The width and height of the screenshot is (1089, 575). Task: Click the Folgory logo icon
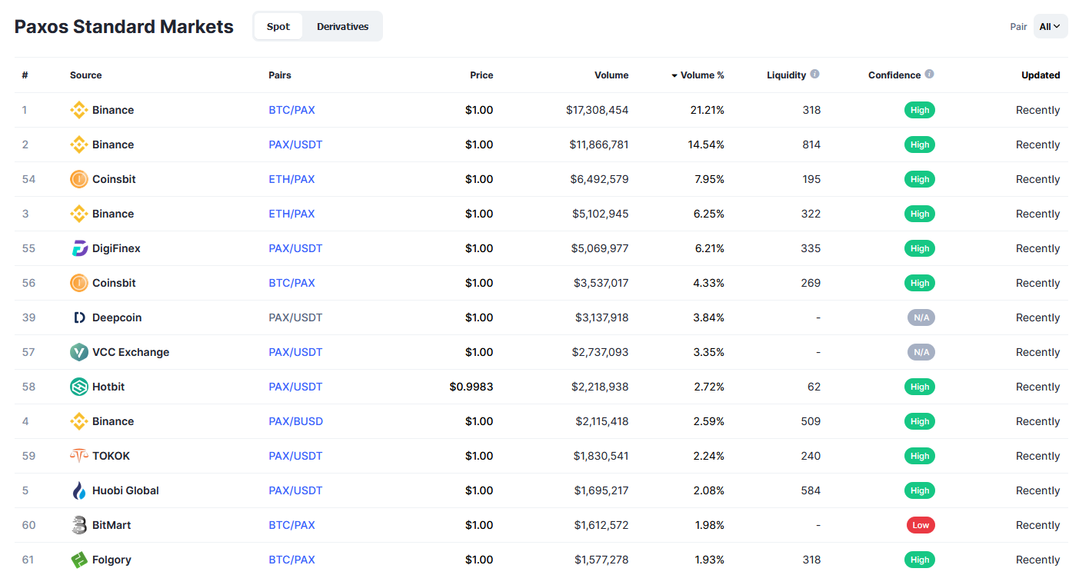[78, 560]
